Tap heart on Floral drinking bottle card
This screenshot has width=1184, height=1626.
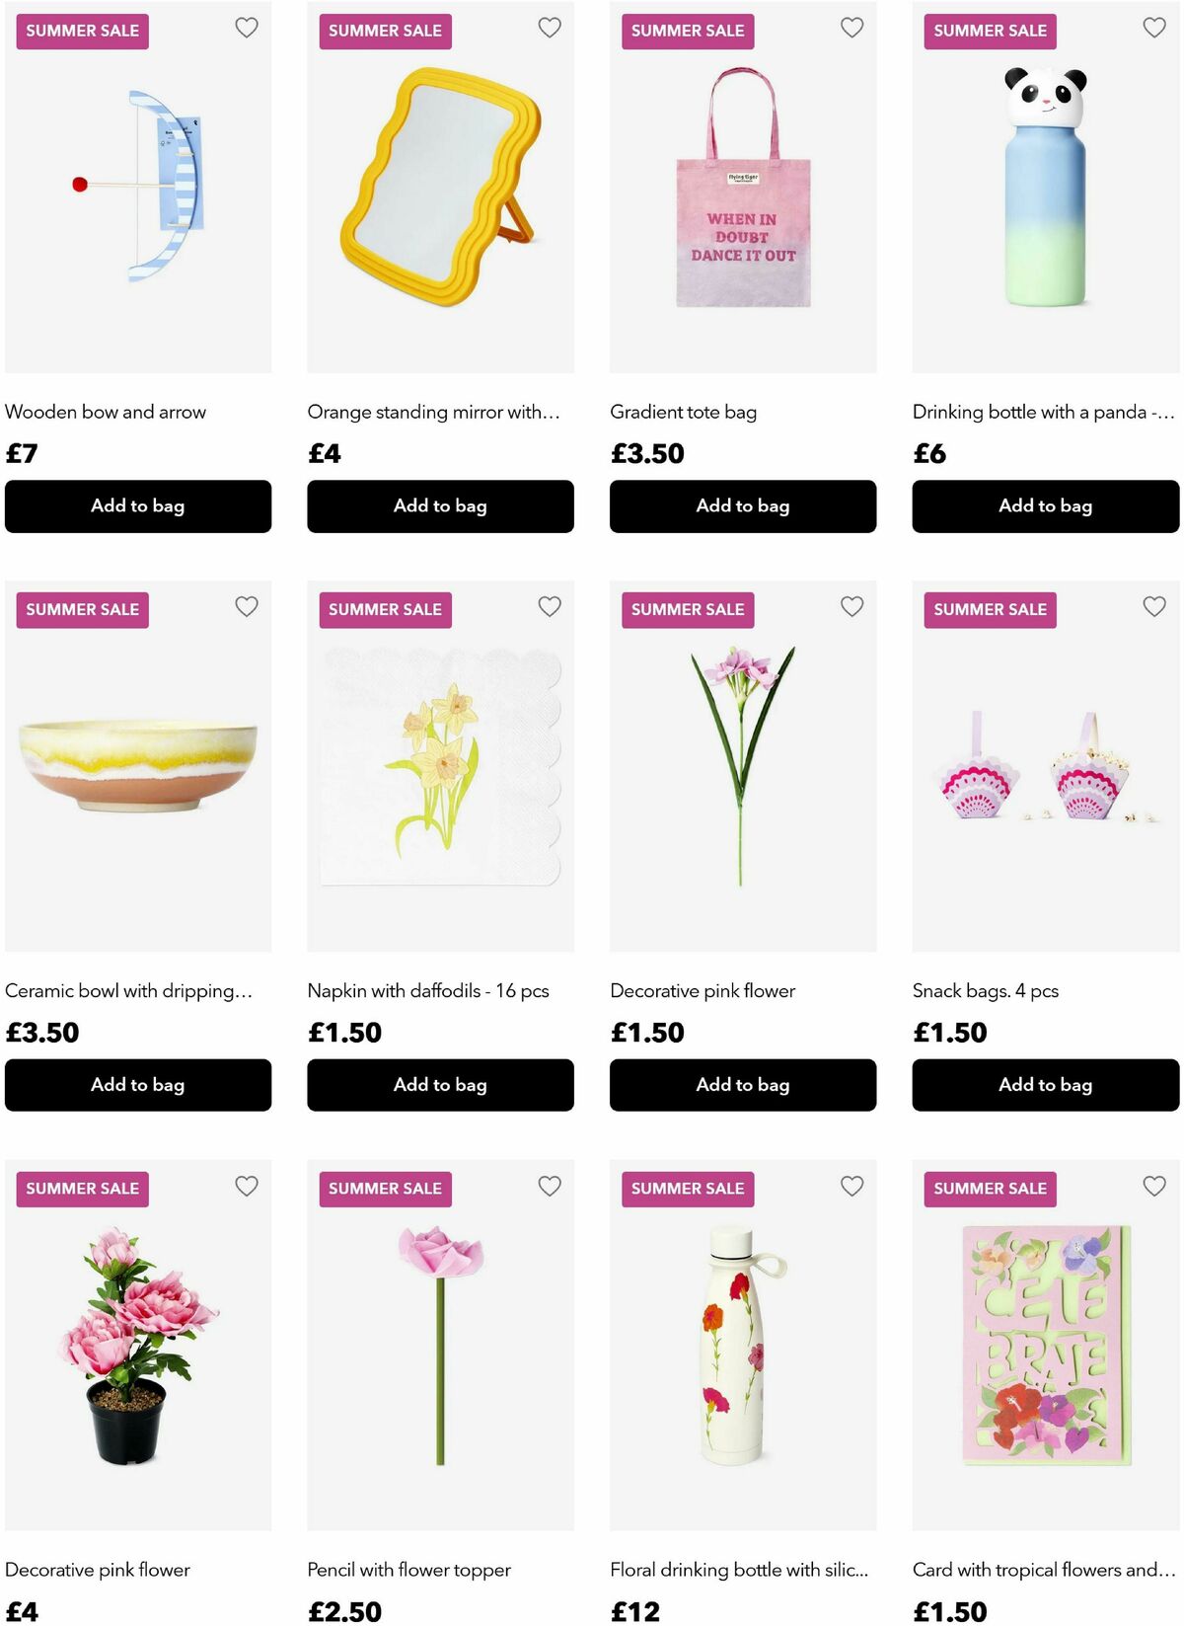(x=852, y=1186)
